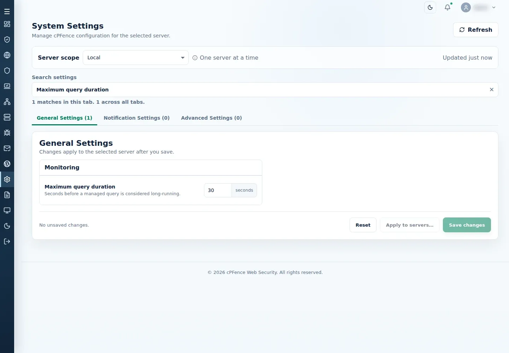
Task: Switch to General Settings (1) tab
Action: [x=64, y=118]
